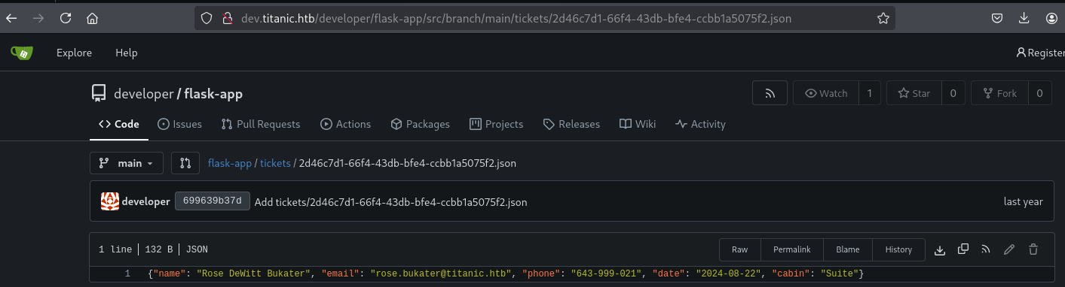Screen dimensions: 1065x287
Task: Delete the file with the trash icon
Action: (x=1033, y=249)
